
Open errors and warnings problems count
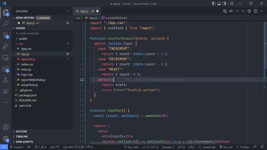40,147
